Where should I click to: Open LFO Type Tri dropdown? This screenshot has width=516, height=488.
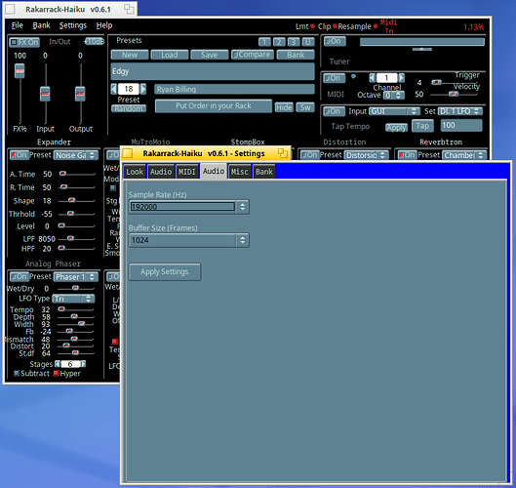73,299
